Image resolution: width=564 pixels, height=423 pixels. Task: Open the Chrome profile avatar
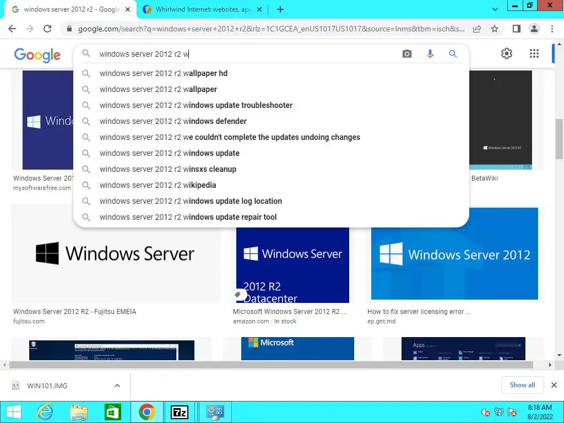pyautogui.click(x=534, y=29)
